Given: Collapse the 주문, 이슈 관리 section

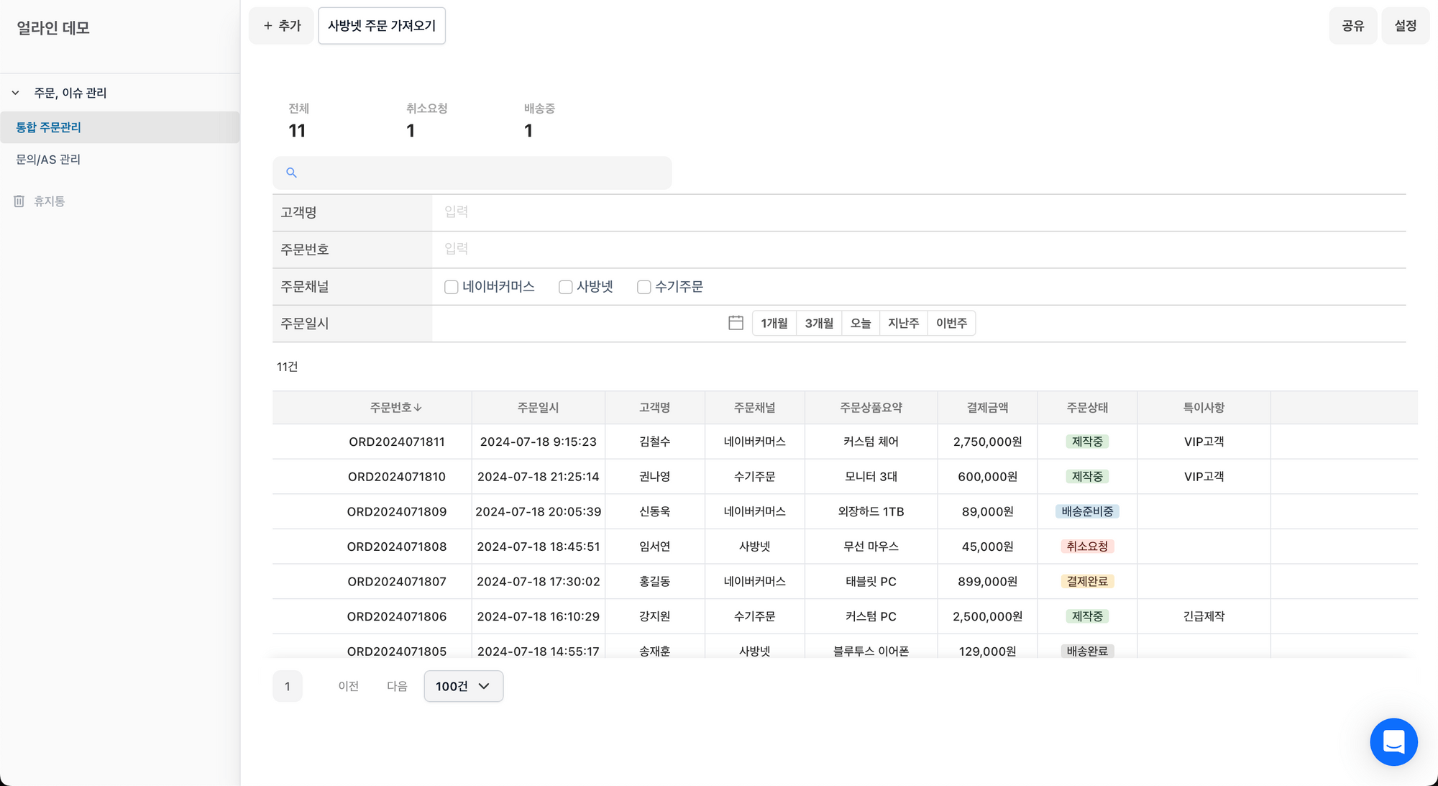Looking at the screenshot, I should point(15,93).
